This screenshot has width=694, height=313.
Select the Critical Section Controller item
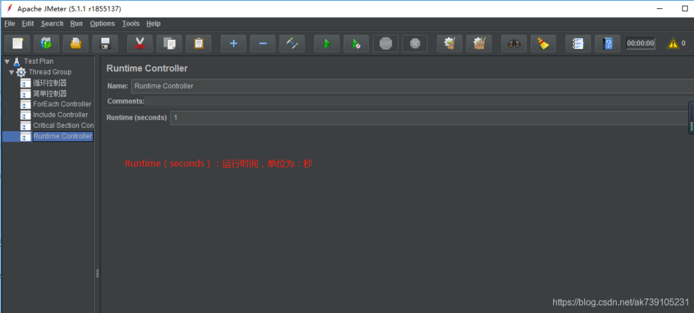(x=63, y=125)
